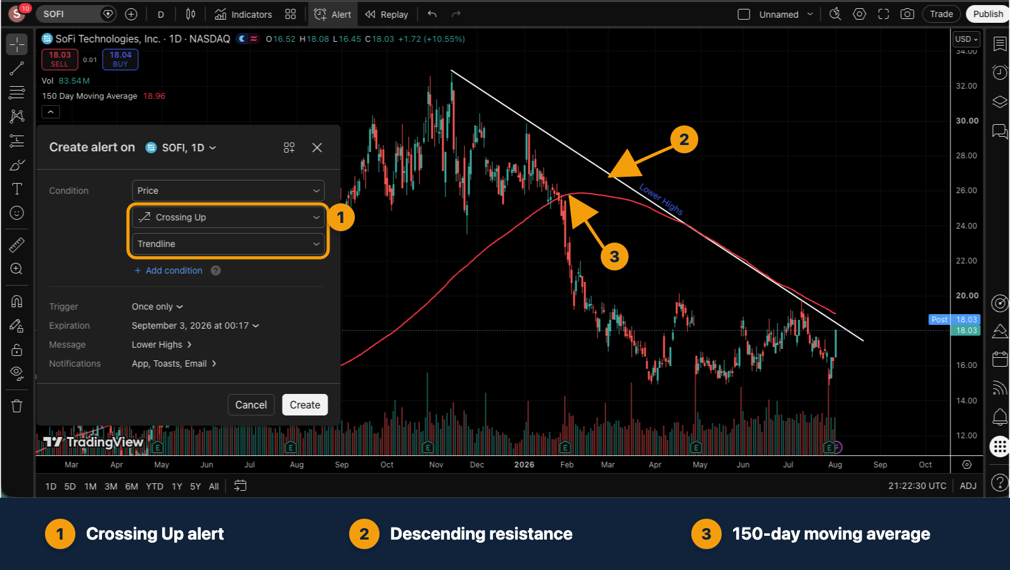This screenshot has height=570, width=1010.
Task: Open the Indicators dialog
Action: (243, 14)
